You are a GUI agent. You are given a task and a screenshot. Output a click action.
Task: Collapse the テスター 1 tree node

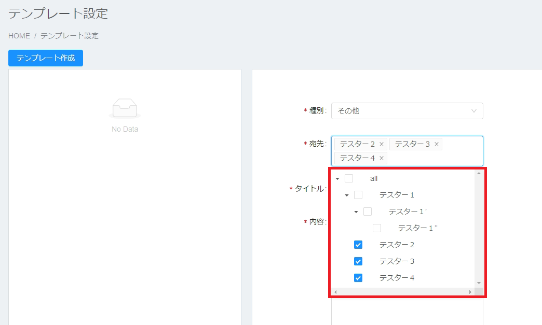pyautogui.click(x=347, y=195)
